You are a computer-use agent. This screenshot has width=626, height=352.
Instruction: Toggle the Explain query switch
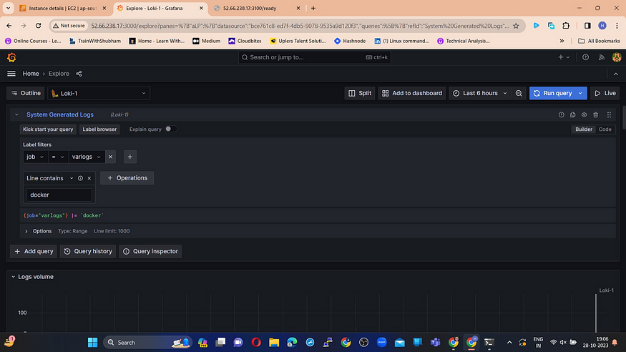pyautogui.click(x=171, y=129)
